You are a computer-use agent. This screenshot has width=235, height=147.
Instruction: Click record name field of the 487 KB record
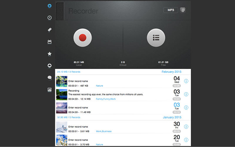point(78,81)
